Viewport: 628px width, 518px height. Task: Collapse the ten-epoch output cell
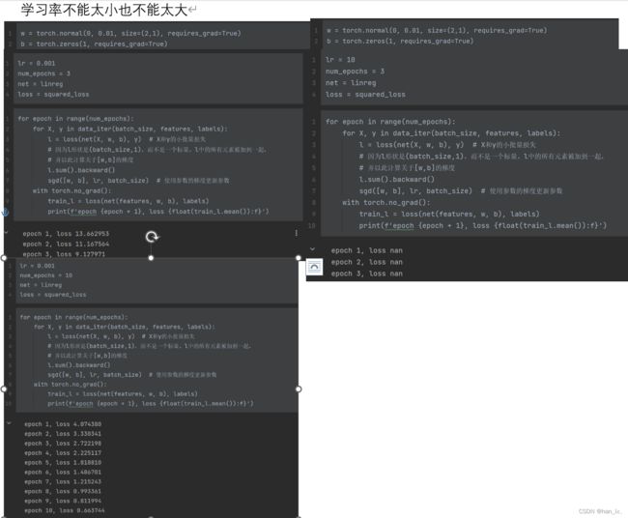9,422
